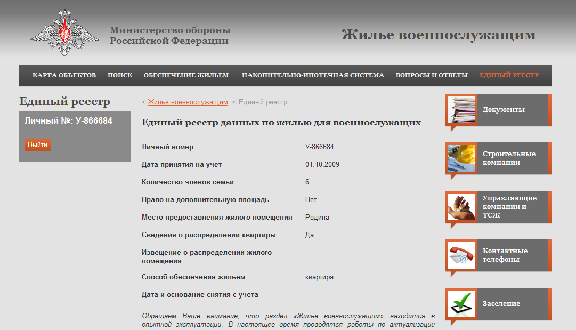Screen dimensions: 576x330
Task: Select the ЕДИНЫЙ РЕЕСТР menu item
Action: pyautogui.click(x=509, y=75)
